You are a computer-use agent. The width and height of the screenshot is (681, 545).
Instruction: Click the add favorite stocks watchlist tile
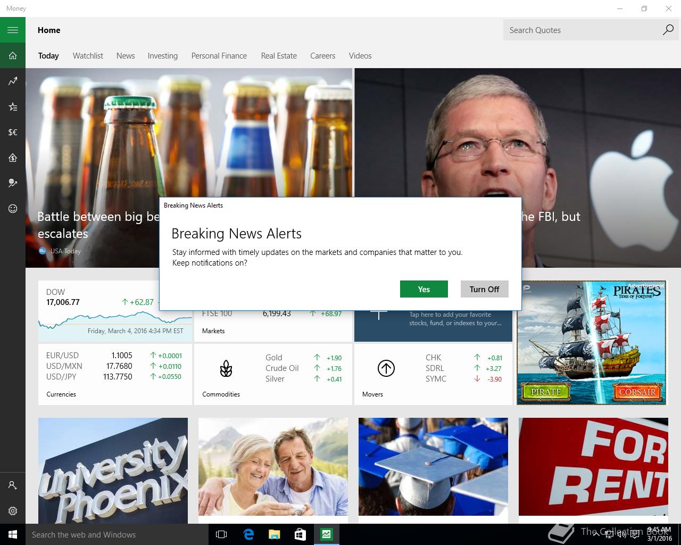click(x=433, y=325)
